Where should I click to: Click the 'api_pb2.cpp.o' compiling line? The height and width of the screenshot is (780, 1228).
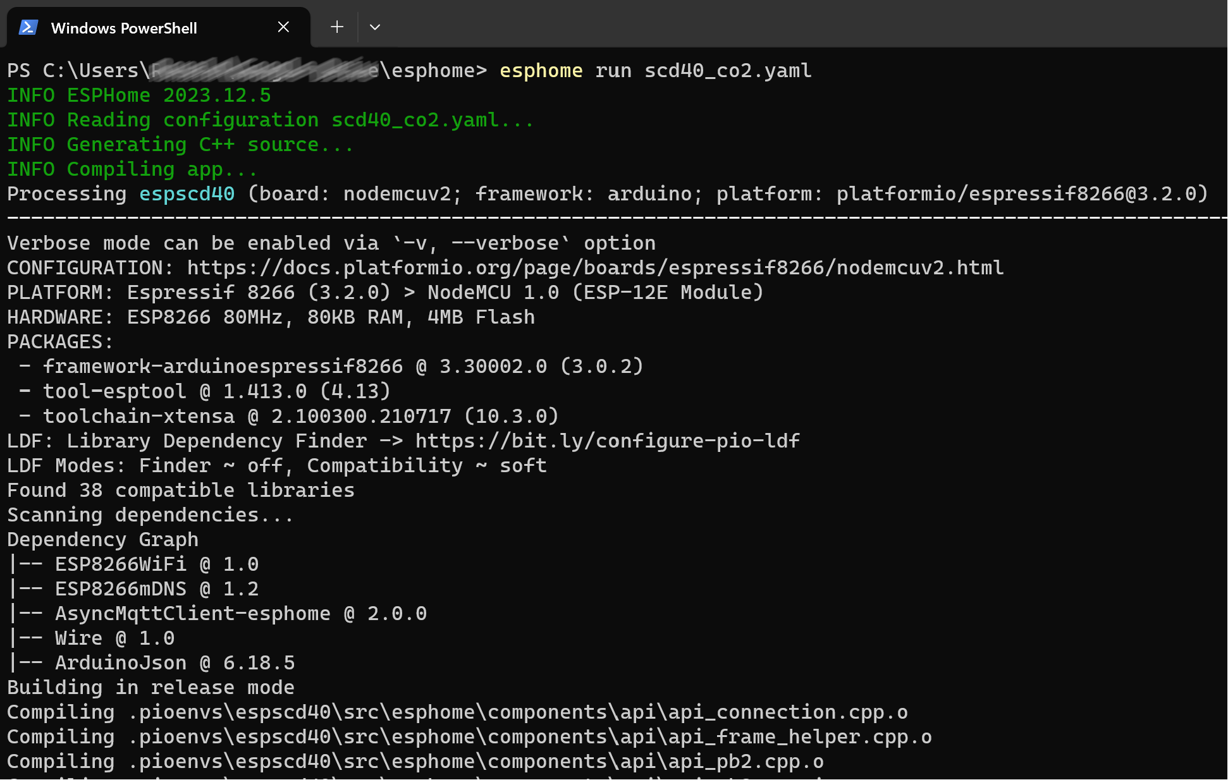pyautogui.click(x=415, y=762)
